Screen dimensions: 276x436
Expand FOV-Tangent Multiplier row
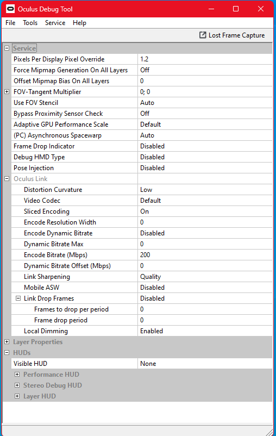[7, 91]
